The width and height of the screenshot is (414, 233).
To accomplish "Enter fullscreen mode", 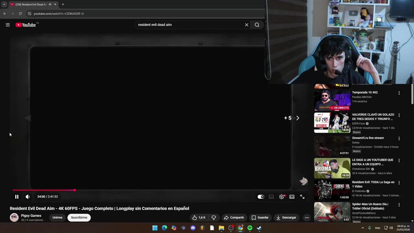I will coord(302,197).
